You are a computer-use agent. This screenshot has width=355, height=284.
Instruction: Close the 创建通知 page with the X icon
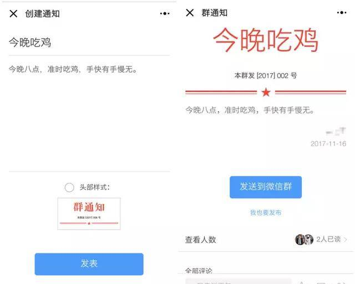[x=13, y=13]
